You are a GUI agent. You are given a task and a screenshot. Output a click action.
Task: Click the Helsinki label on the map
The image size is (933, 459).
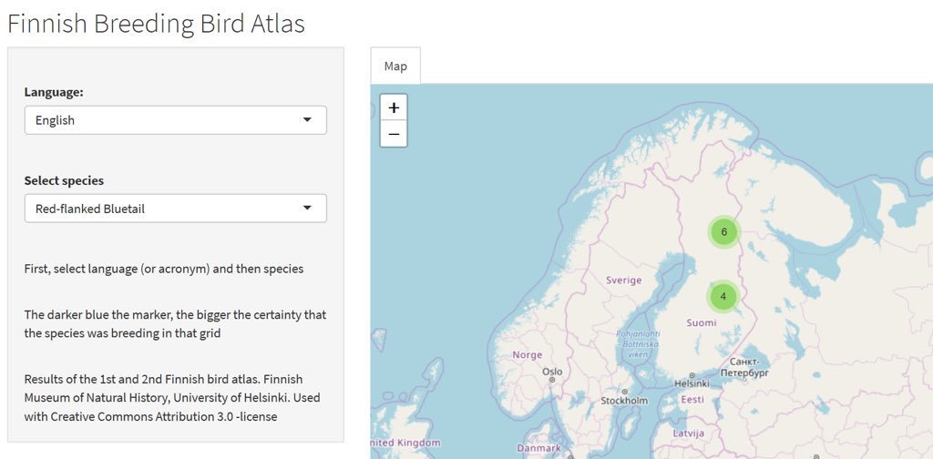[692, 384]
